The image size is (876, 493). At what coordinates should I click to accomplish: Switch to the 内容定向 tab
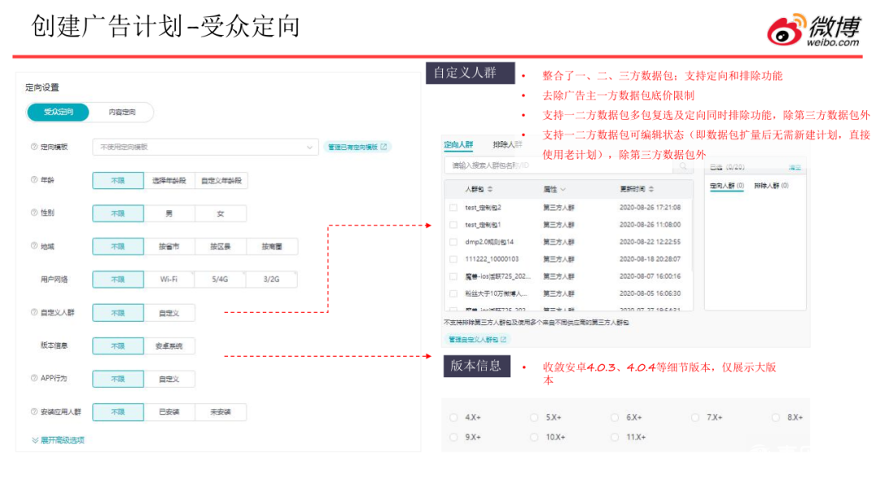click(x=122, y=113)
